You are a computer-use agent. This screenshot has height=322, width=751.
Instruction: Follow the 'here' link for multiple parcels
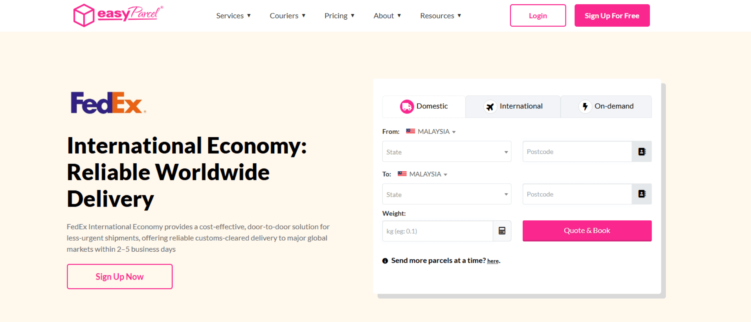pyautogui.click(x=493, y=261)
